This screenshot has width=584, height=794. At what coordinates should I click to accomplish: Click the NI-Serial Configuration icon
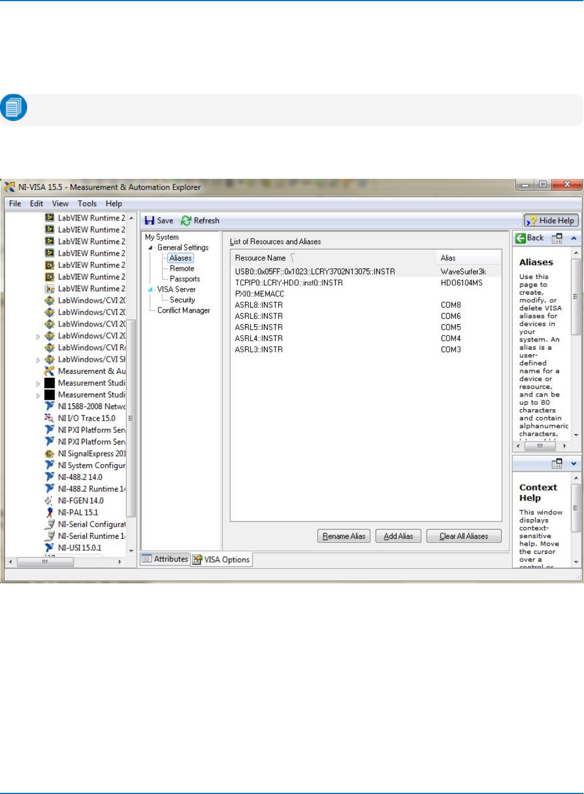50,524
